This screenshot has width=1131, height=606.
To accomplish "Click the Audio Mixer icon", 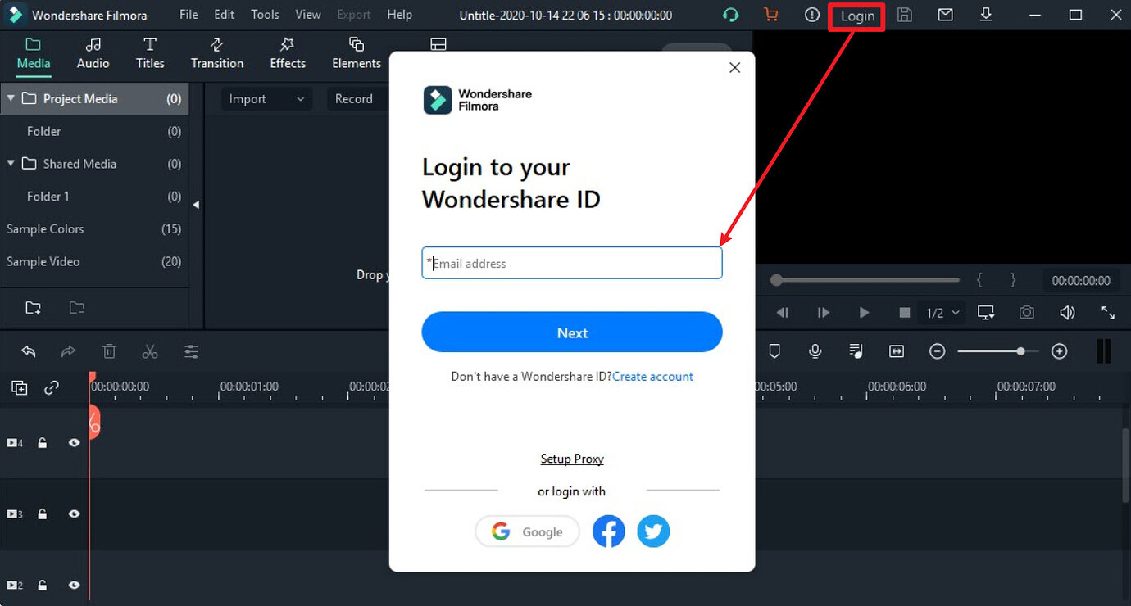I will (x=856, y=350).
